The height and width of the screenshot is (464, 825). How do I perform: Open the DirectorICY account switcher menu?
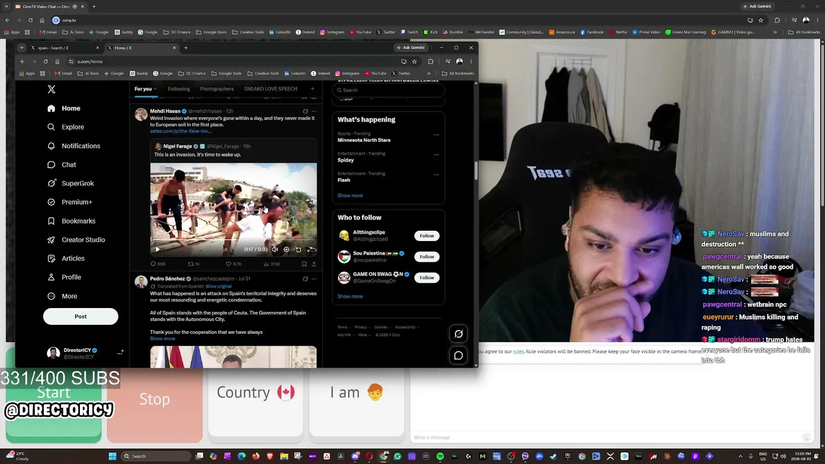120,353
